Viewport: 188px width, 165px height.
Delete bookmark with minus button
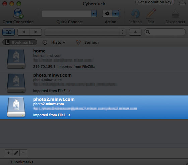(x=23, y=153)
